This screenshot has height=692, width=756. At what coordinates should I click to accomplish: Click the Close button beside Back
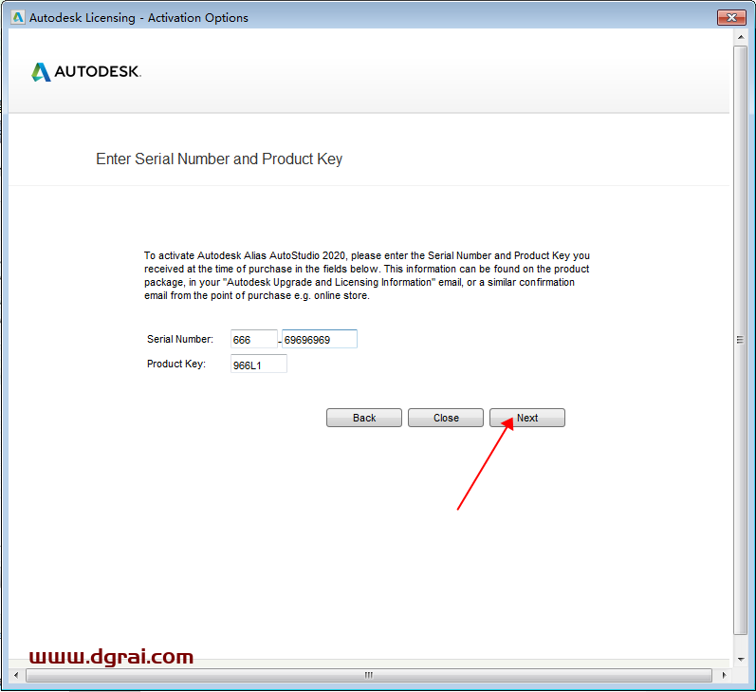[x=446, y=418]
